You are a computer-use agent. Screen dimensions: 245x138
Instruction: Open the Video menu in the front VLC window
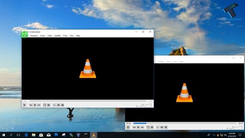click(50, 36)
